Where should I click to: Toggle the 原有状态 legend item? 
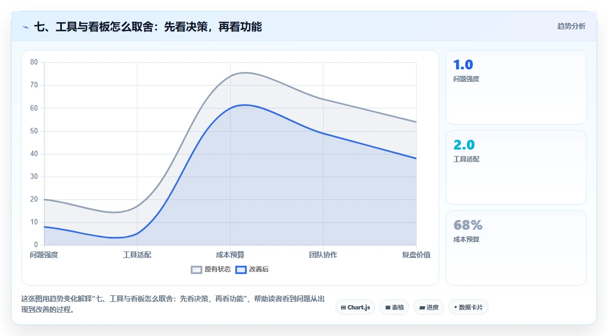211,269
